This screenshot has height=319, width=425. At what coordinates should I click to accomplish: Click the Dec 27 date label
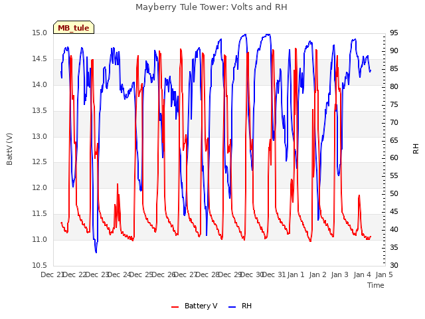click(x=186, y=274)
